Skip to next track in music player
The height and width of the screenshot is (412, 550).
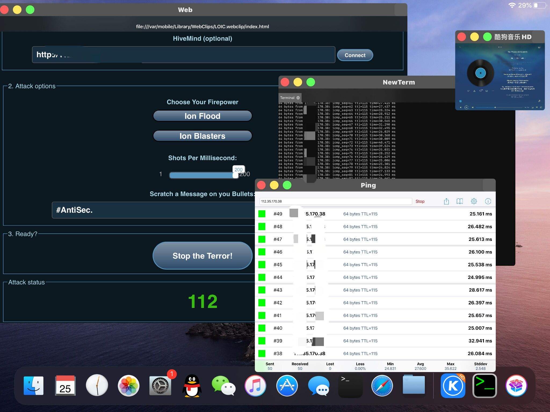coord(473,107)
